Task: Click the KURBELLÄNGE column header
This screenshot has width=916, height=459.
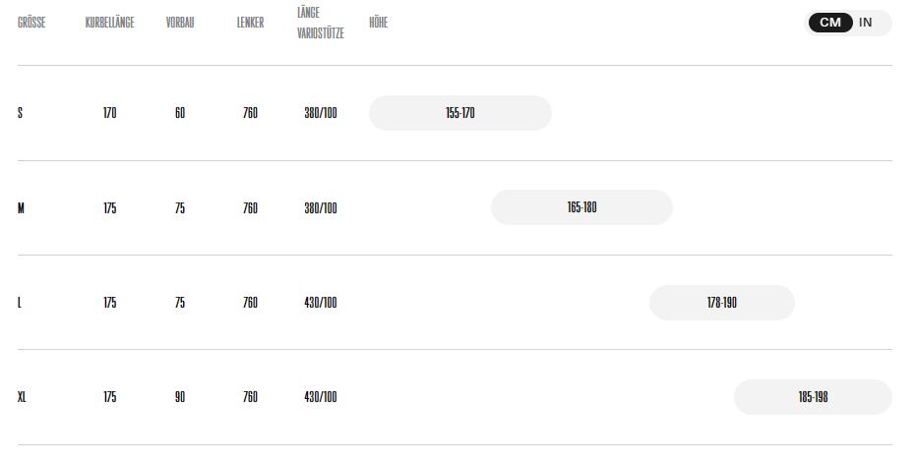Action: click(110, 23)
